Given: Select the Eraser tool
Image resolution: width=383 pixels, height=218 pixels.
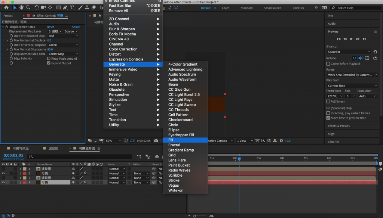Looking at the screenshot, I should pyautogui.click(x=94, y=7).
